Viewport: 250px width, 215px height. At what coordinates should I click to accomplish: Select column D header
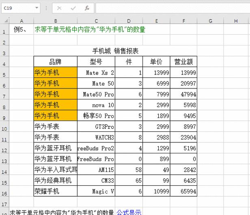[129, 21]
